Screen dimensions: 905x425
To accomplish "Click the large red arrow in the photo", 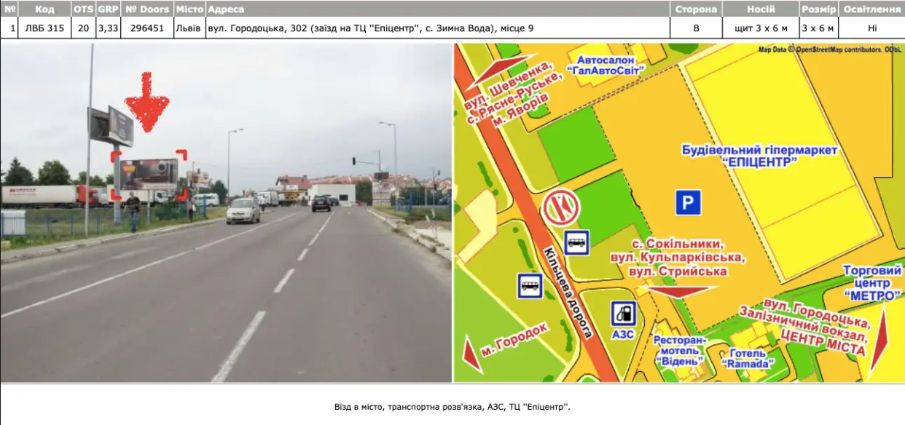I will [146, 103].
